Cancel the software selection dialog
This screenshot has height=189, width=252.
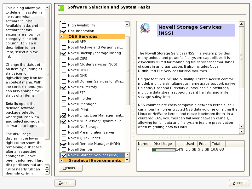point(65,183)
